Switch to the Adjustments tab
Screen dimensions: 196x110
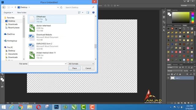pyautogui.click(x=178, y=25)
